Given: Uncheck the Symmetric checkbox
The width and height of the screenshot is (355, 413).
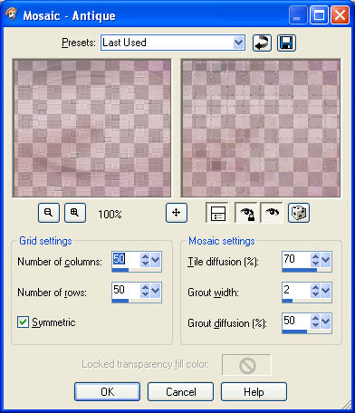Looking at the screenshot, I should pos(23,322).
